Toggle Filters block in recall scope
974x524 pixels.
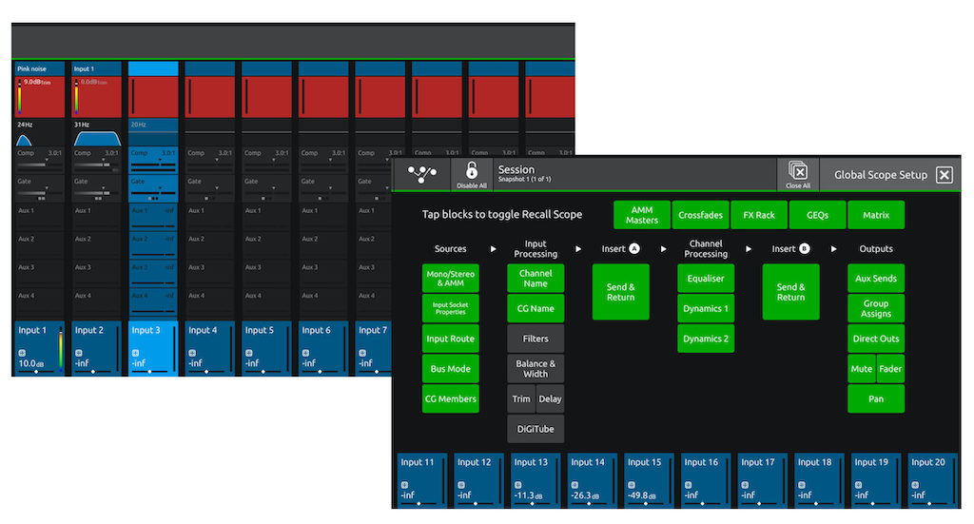(x=536, y=339)
